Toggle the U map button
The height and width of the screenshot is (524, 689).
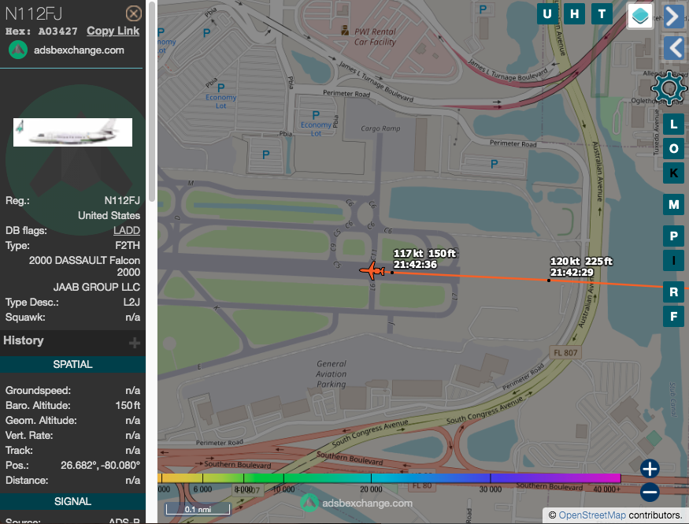point(547,14)
